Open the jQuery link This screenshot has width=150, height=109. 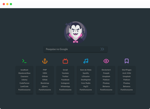(x=45, y=86)
